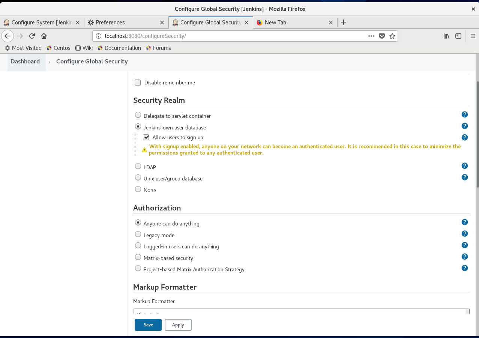Click Configure Global Security breadcrumb
The image size is (479, 338).
point(92,62)
